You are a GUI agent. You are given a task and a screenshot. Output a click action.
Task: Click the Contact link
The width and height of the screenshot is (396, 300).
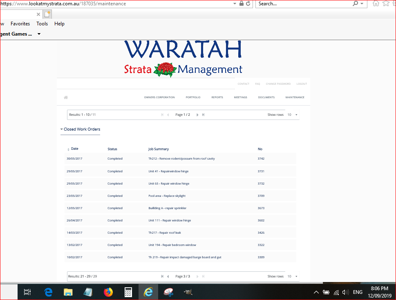pyautogui.click(x=244, y=84)
